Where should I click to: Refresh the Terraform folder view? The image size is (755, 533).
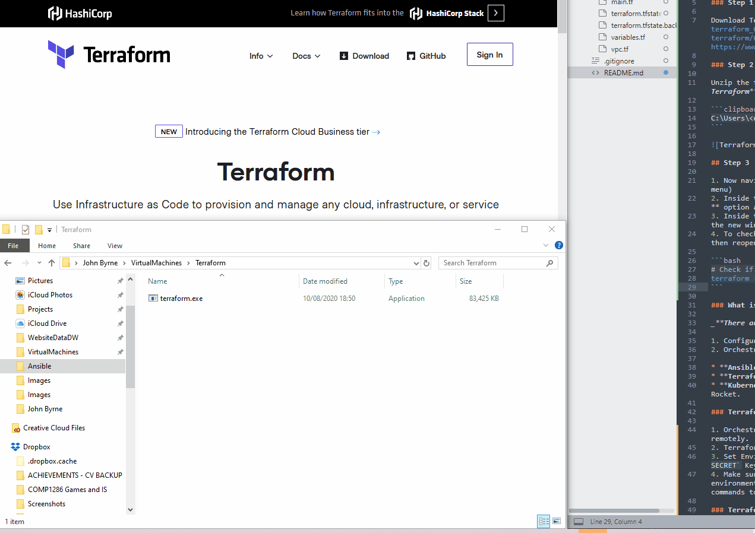point(427,263)
